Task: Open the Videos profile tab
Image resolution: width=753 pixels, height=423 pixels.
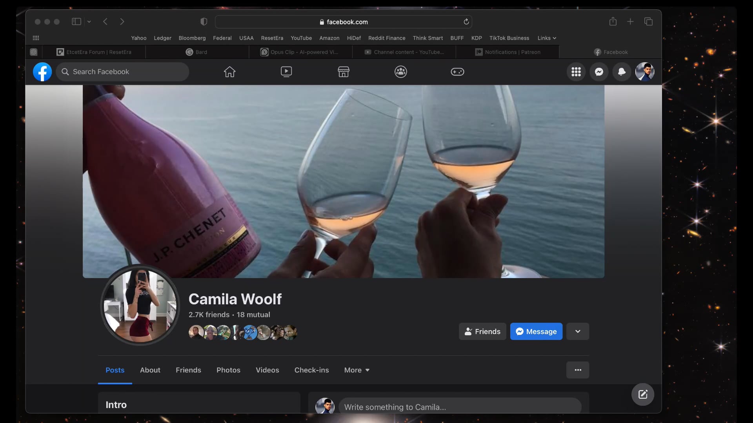Action: (x=267, y=370)
